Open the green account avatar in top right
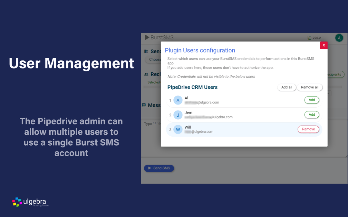The image size is (348, 217). (339, 38)
